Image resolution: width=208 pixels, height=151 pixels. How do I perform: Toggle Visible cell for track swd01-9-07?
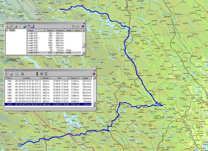pyautogui.click(x=68, y=50)
